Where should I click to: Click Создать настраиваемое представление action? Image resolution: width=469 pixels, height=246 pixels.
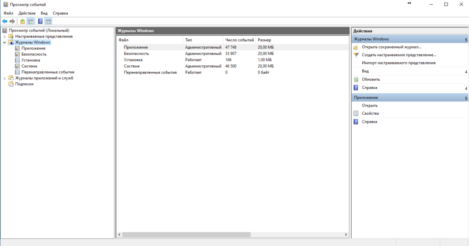399,54
